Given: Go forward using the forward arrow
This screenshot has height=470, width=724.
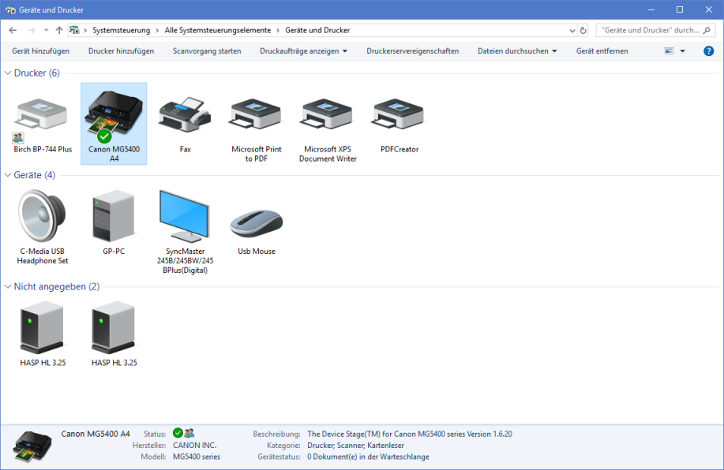Looking at the screenshot, I should 31,31.
